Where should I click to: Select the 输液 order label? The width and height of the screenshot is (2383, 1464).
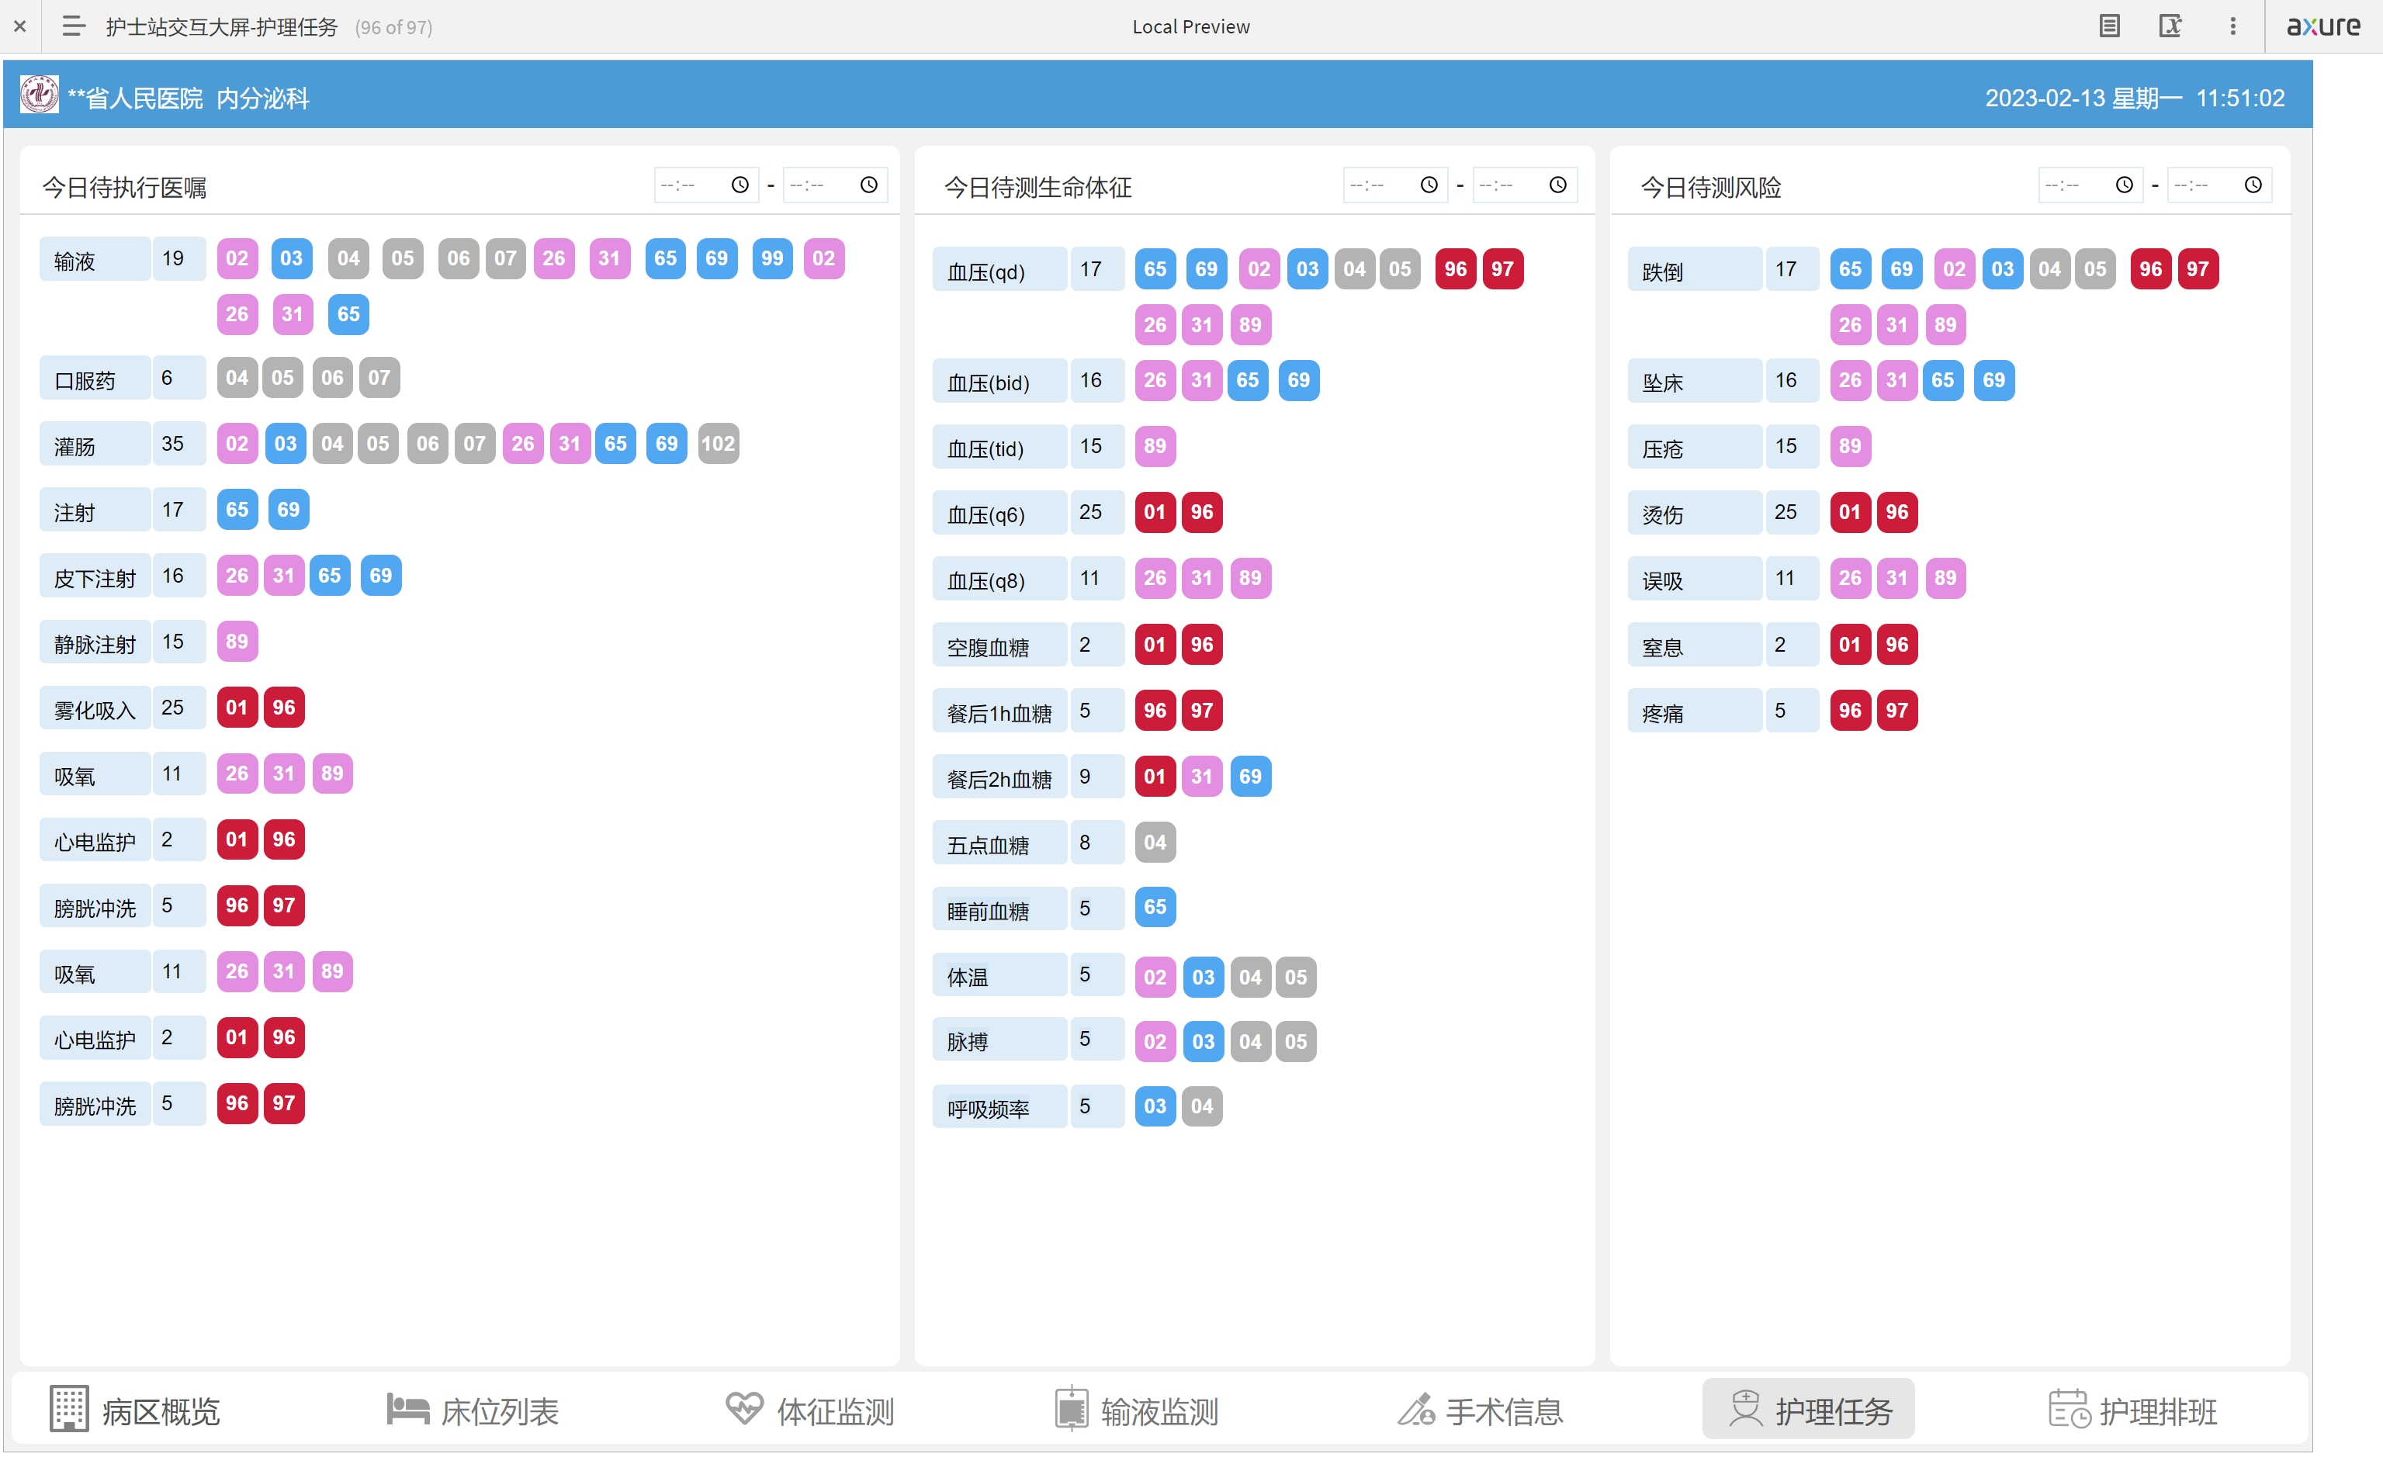[94, 259]
